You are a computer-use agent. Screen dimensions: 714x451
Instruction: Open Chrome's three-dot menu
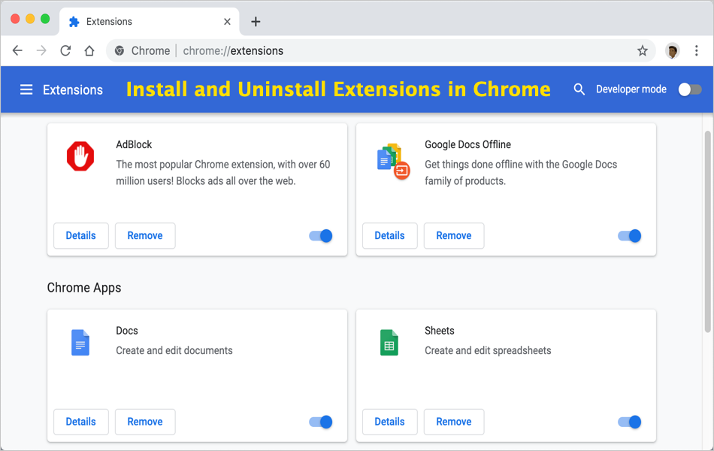(x=696, y=50)
